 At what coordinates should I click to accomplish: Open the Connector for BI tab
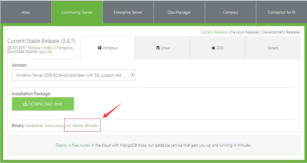(x=281, y=12)
